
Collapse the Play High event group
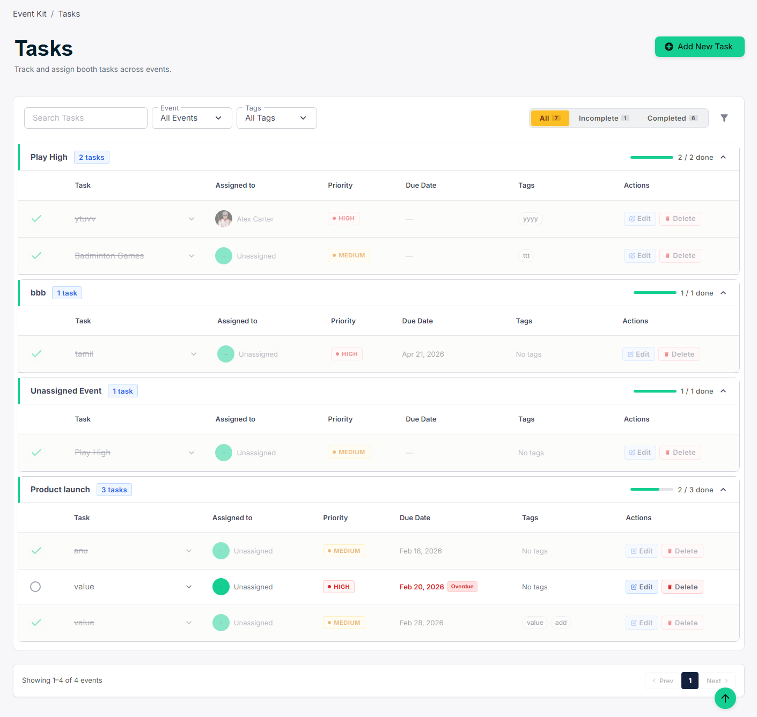723,157
